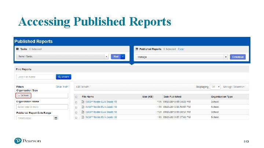Click file icon for 179 KB roster
Viewport: 264px width, 148px height.
[x=83, y=102]
